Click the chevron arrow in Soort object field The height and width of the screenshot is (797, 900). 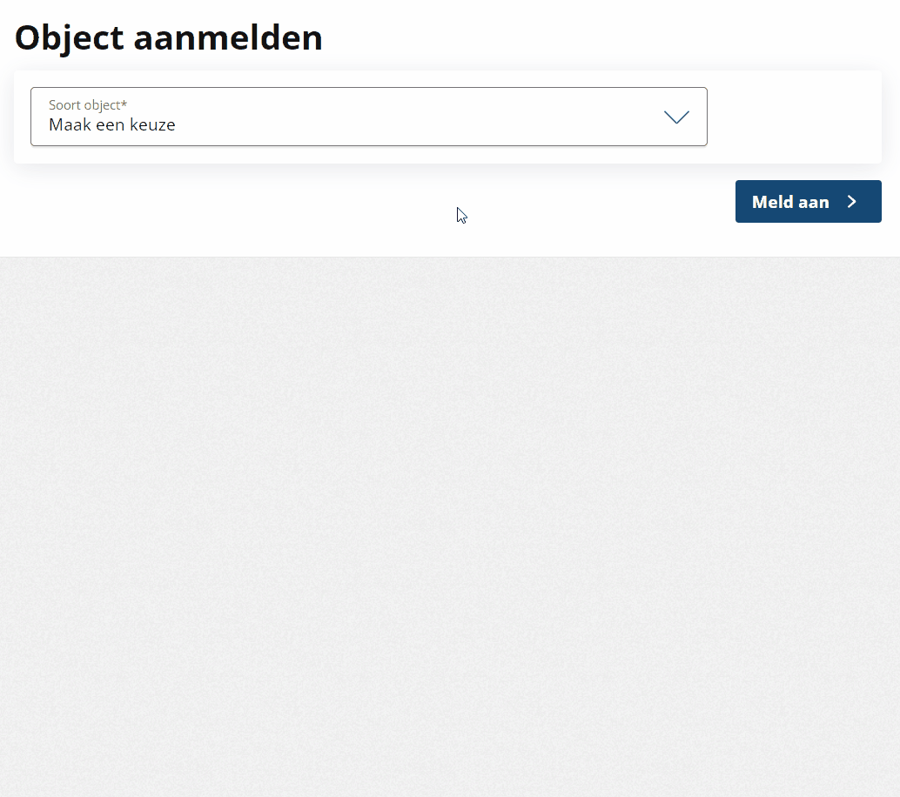point(676,117)
